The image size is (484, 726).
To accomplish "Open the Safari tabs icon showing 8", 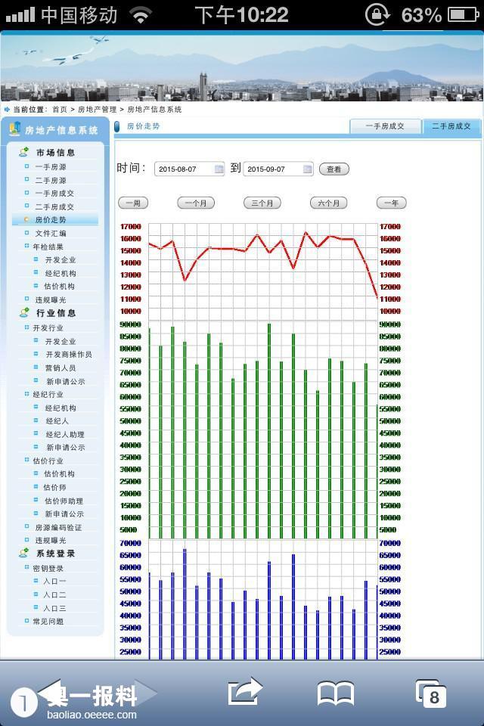I will (x=431, y=693).
